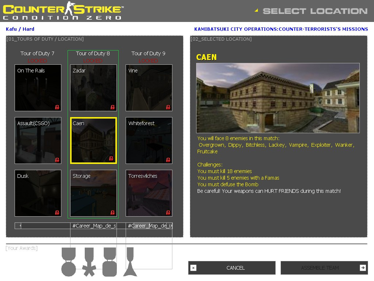Click the X icon on Cancel button
The width and height of the screenshot is (374, 281).
194,268
